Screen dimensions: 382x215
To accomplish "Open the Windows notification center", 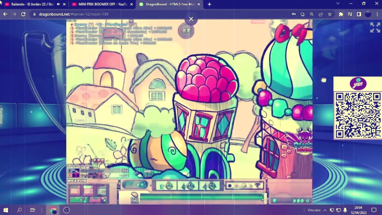I will [374, 210].
